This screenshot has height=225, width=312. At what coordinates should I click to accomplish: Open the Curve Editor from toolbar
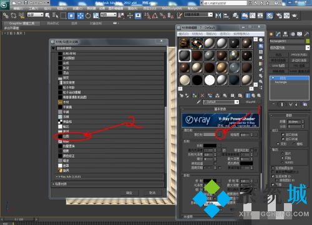pyautogui.click(x=253, y=16)
